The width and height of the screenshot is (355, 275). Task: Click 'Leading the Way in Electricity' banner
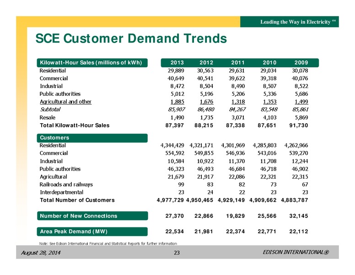coord(289,22)
